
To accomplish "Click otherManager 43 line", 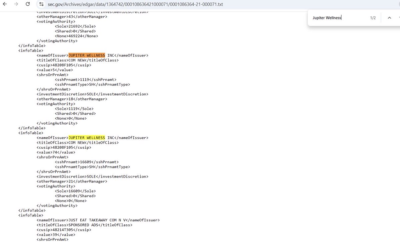I will (x=72, y=17).
